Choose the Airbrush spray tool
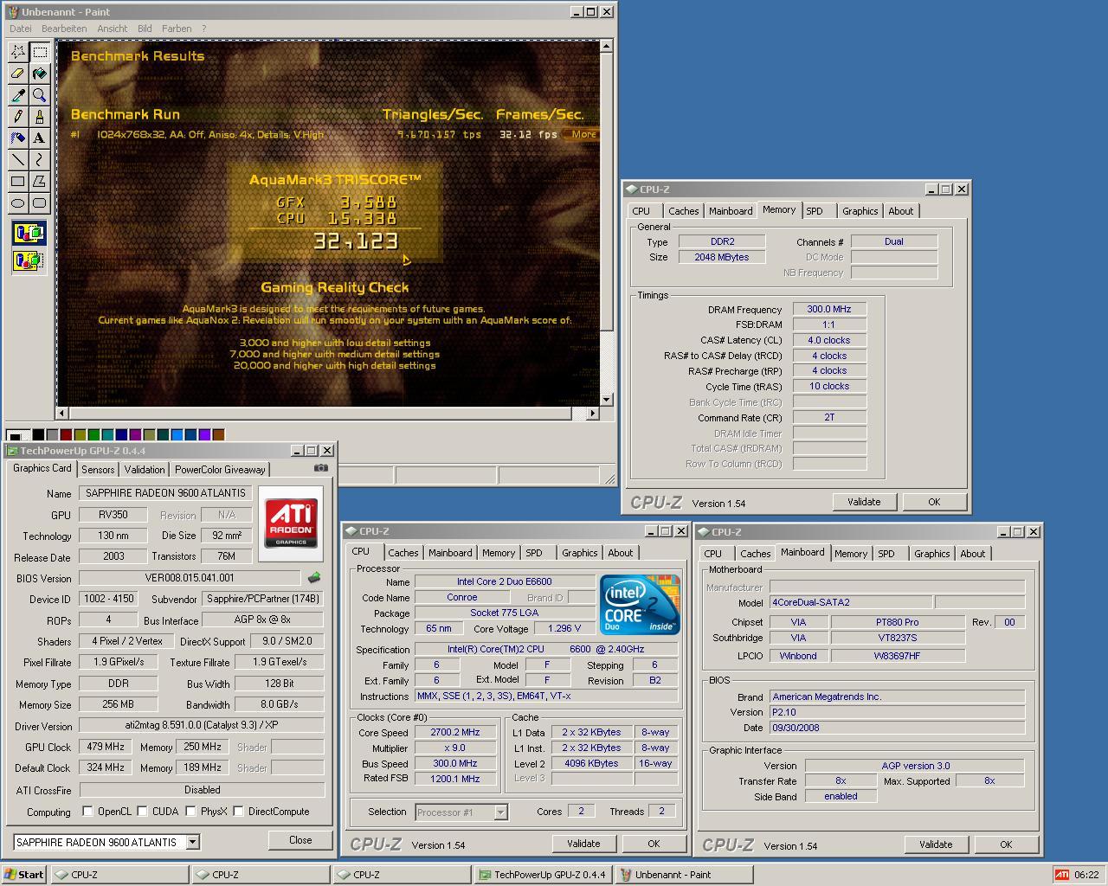The height and width of the screenshot is (886, 1108). [17, 138]
